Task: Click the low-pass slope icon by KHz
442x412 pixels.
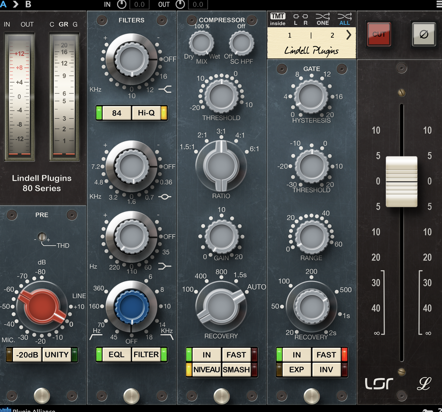Action: [x=167, y=337]
